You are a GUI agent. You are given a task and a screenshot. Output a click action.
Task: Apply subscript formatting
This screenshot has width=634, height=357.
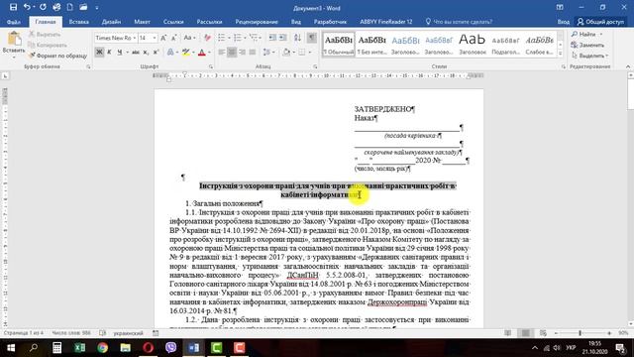(146, 53)
